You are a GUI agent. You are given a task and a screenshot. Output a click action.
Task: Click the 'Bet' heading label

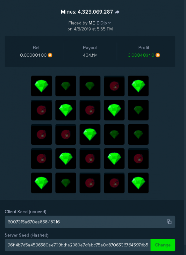(x=36, y=47)
